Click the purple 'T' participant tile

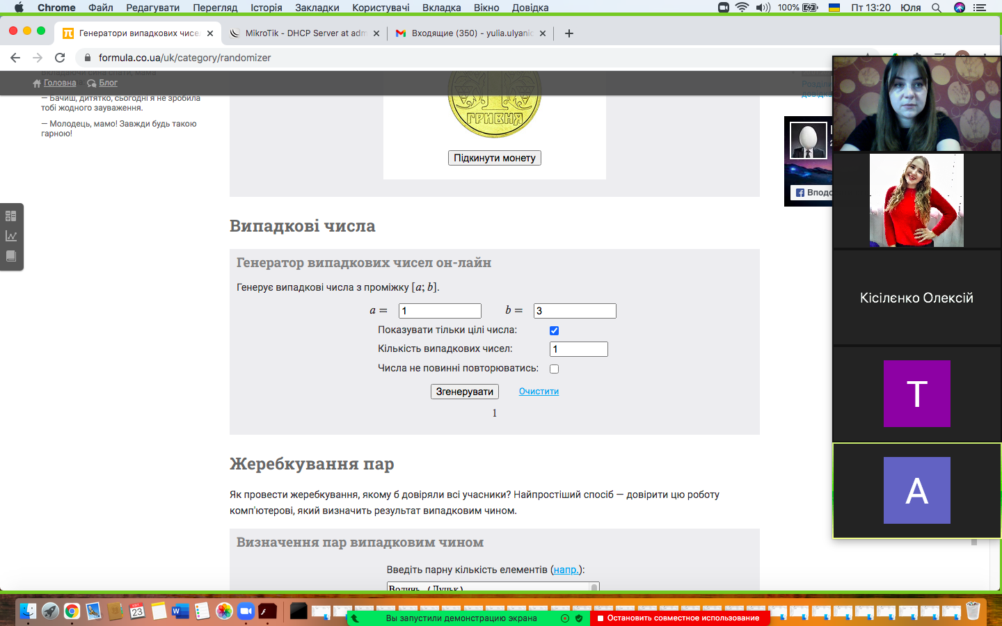pos(916,394)
